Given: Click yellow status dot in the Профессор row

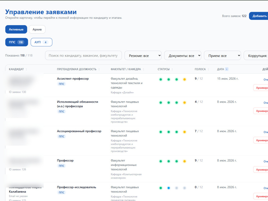Looking at the screenshot, I should [x=184, y=161].
